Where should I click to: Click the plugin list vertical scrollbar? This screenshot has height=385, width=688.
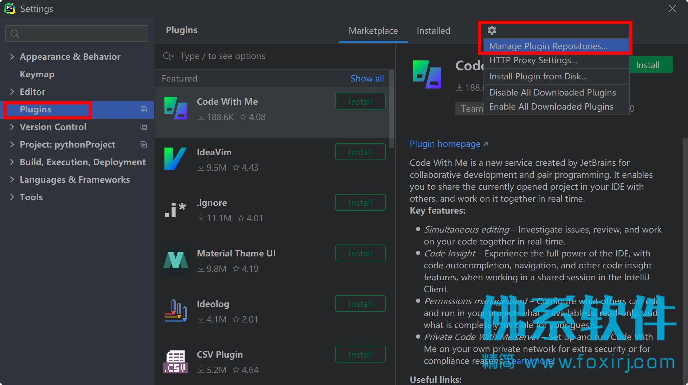391,109
